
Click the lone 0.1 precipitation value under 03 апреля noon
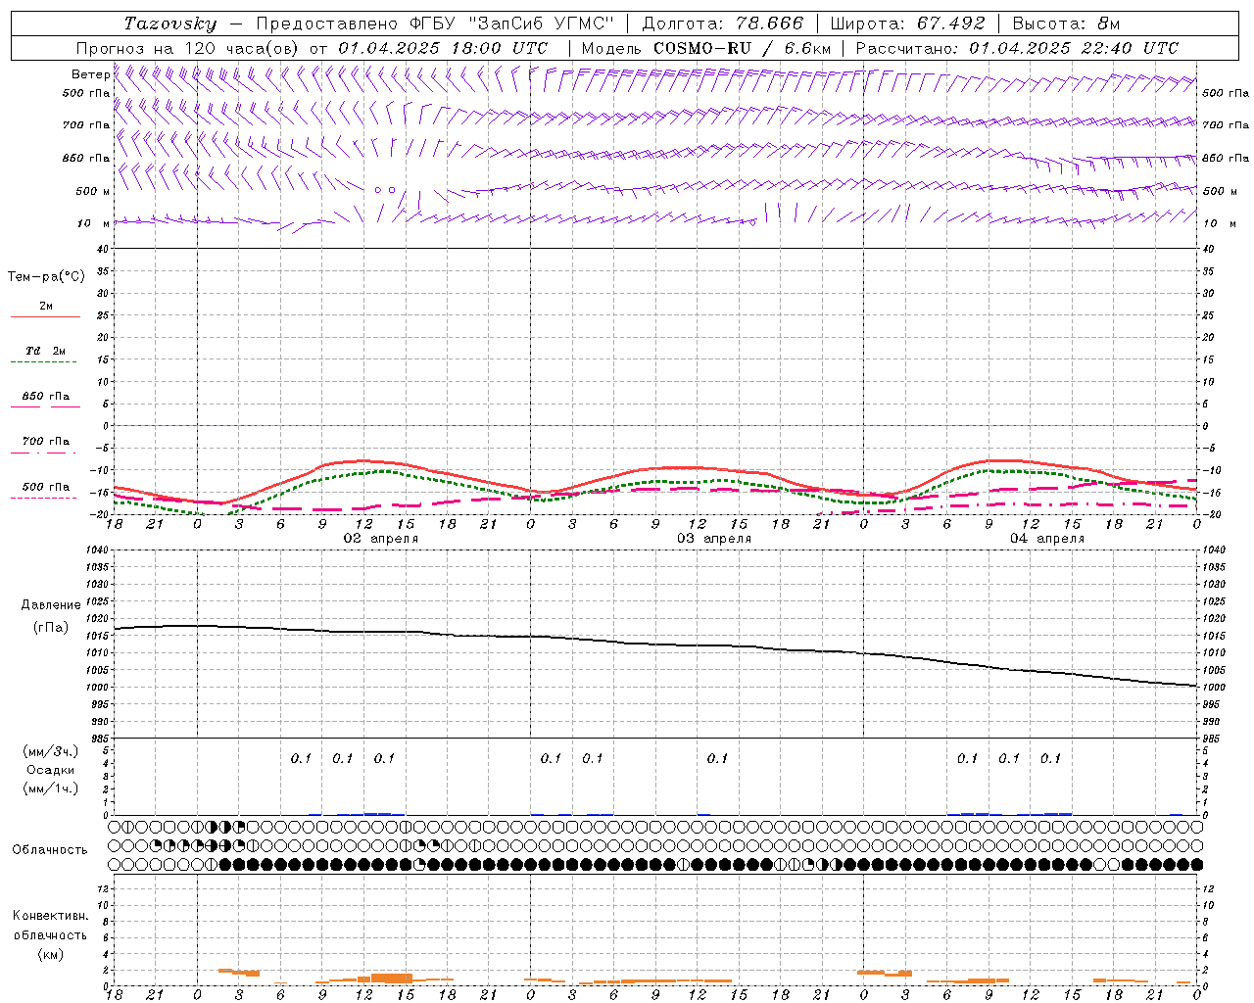pyautogui.click(x=718, y=758)
